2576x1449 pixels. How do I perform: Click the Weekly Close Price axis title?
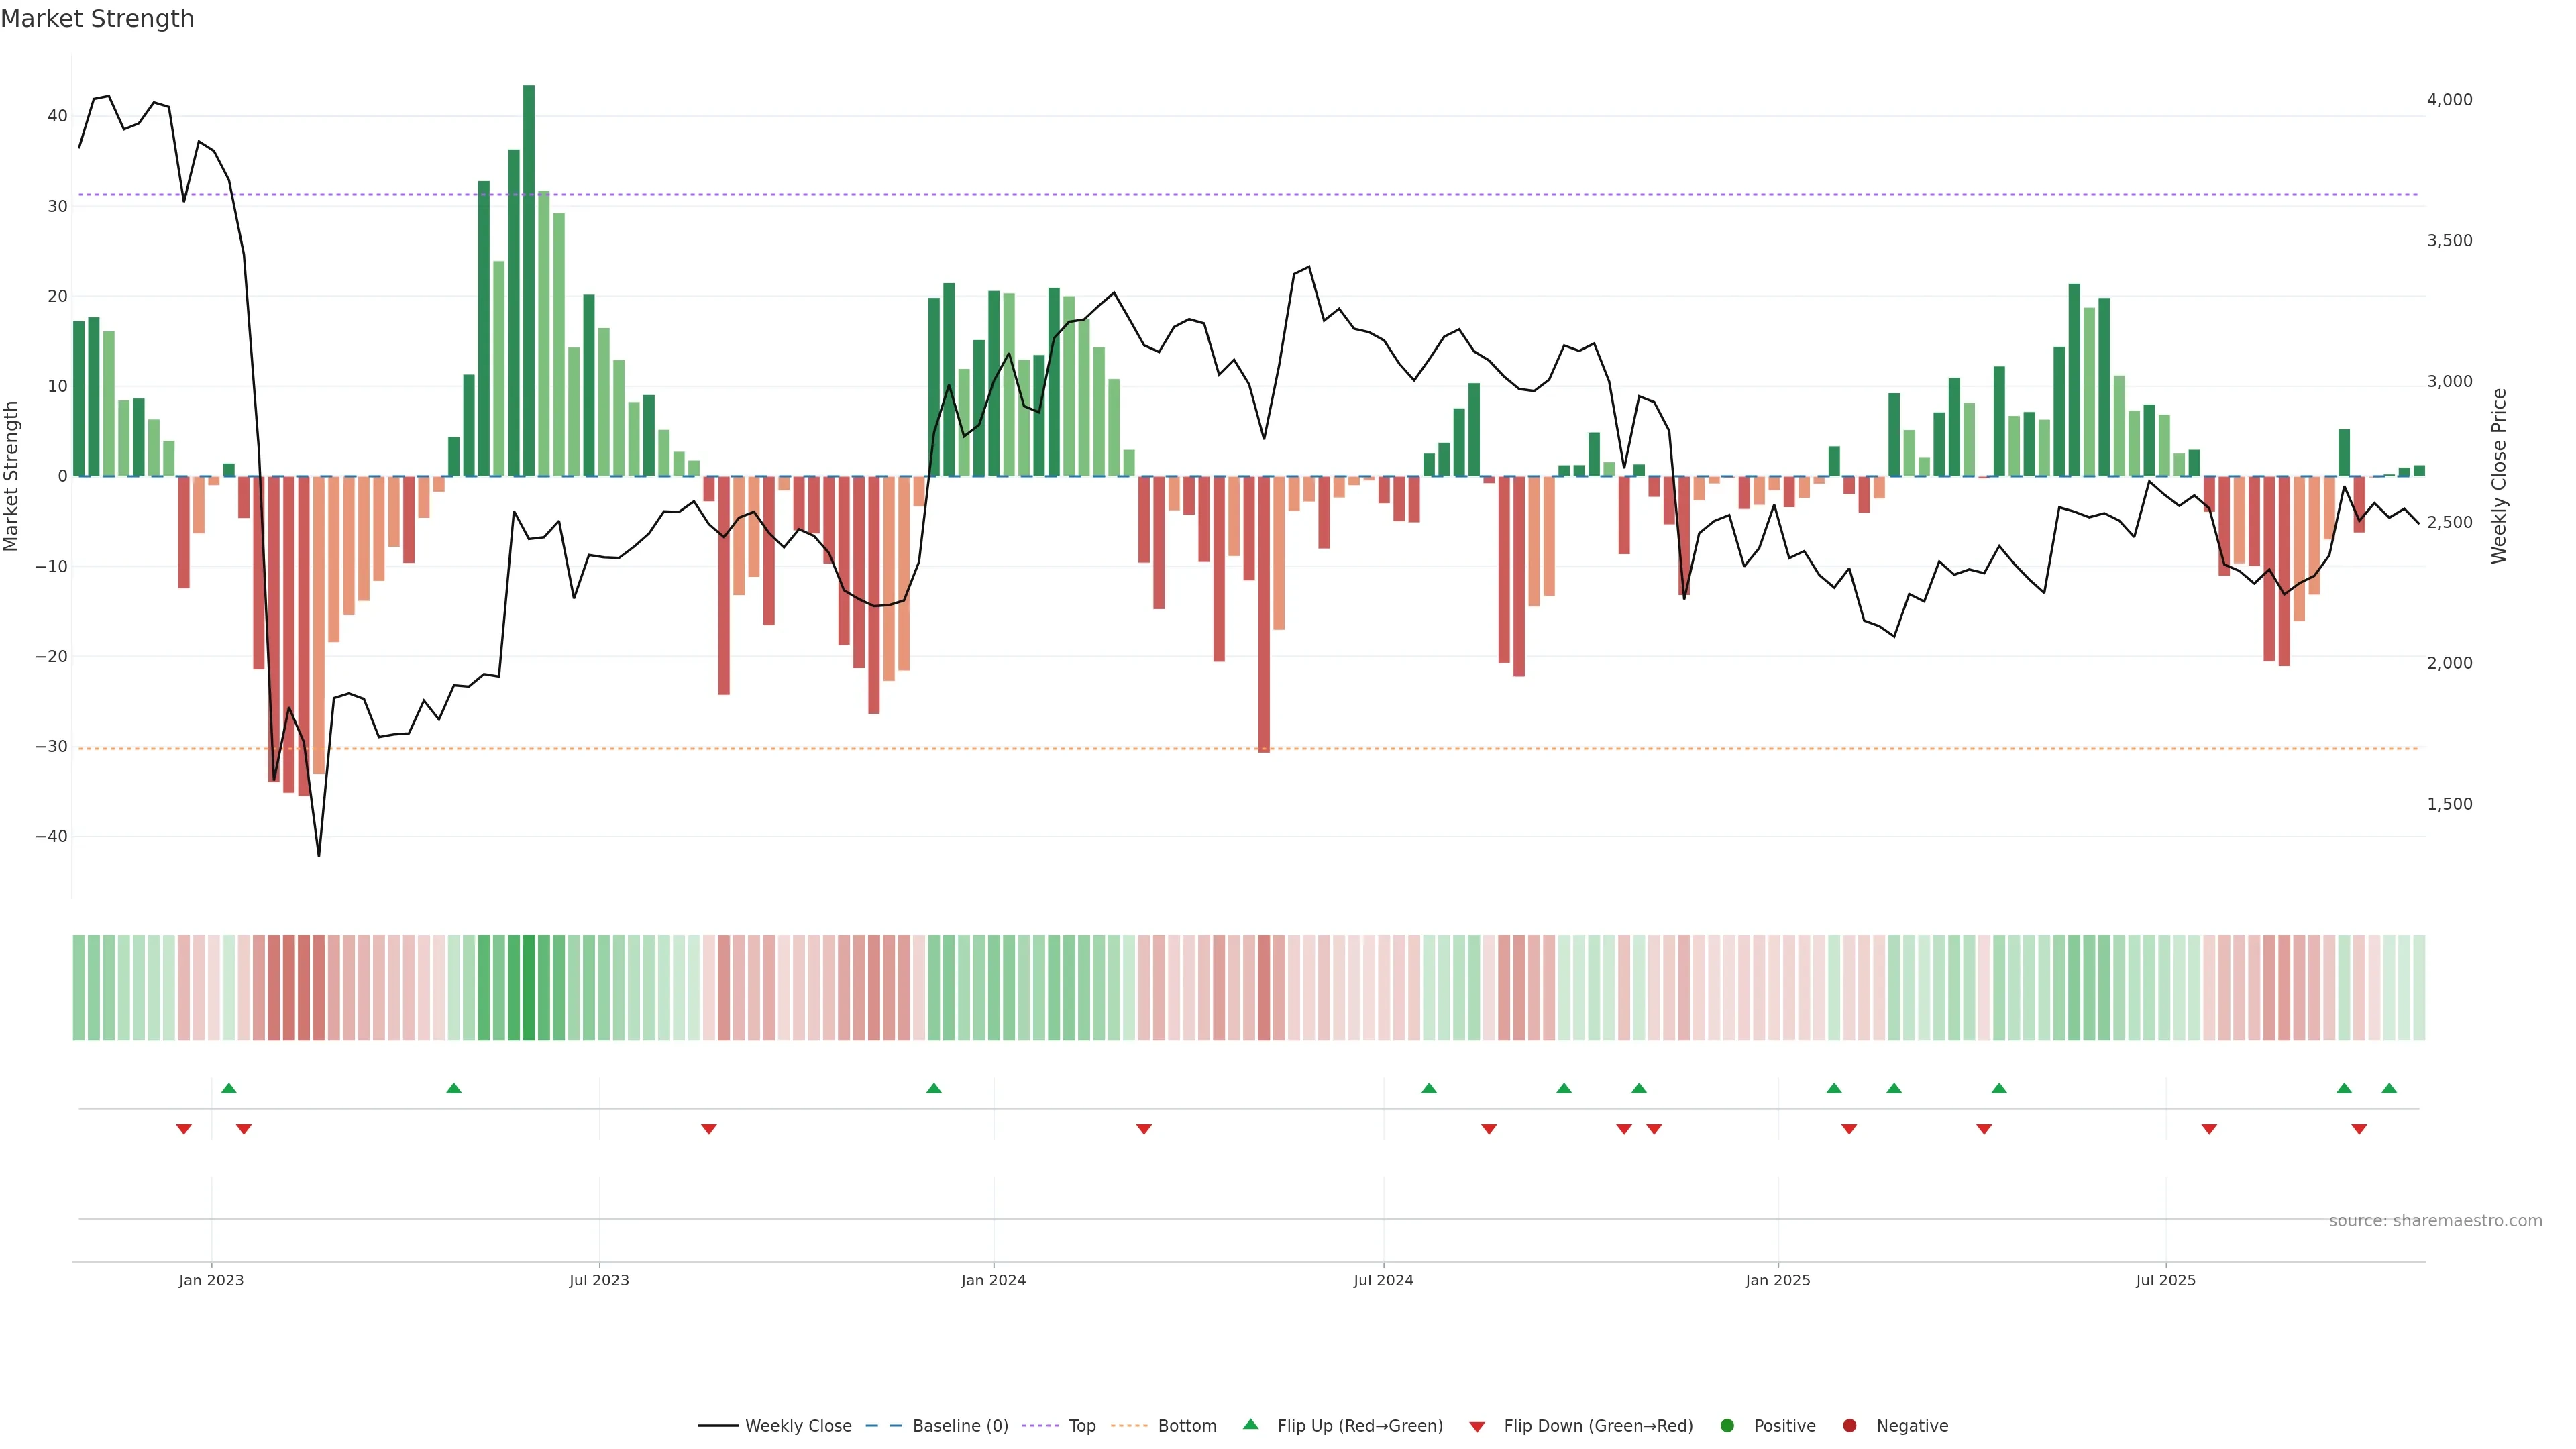pos(2499,476)
